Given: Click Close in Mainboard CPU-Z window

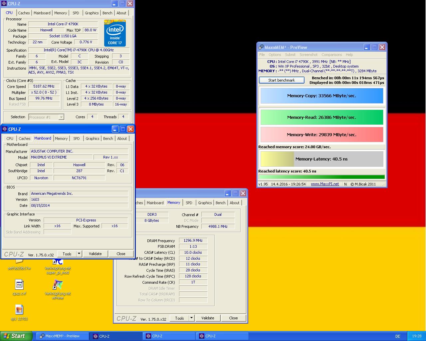Looking at the screenshot, I should 121,254.
